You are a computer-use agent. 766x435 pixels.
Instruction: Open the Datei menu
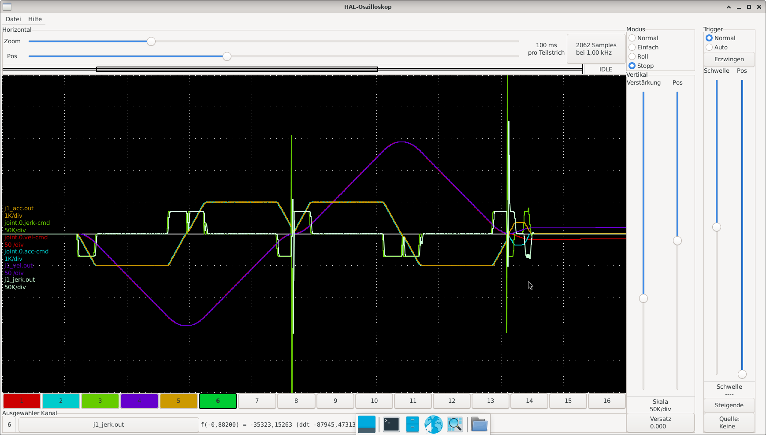click(x=13, y=19)
